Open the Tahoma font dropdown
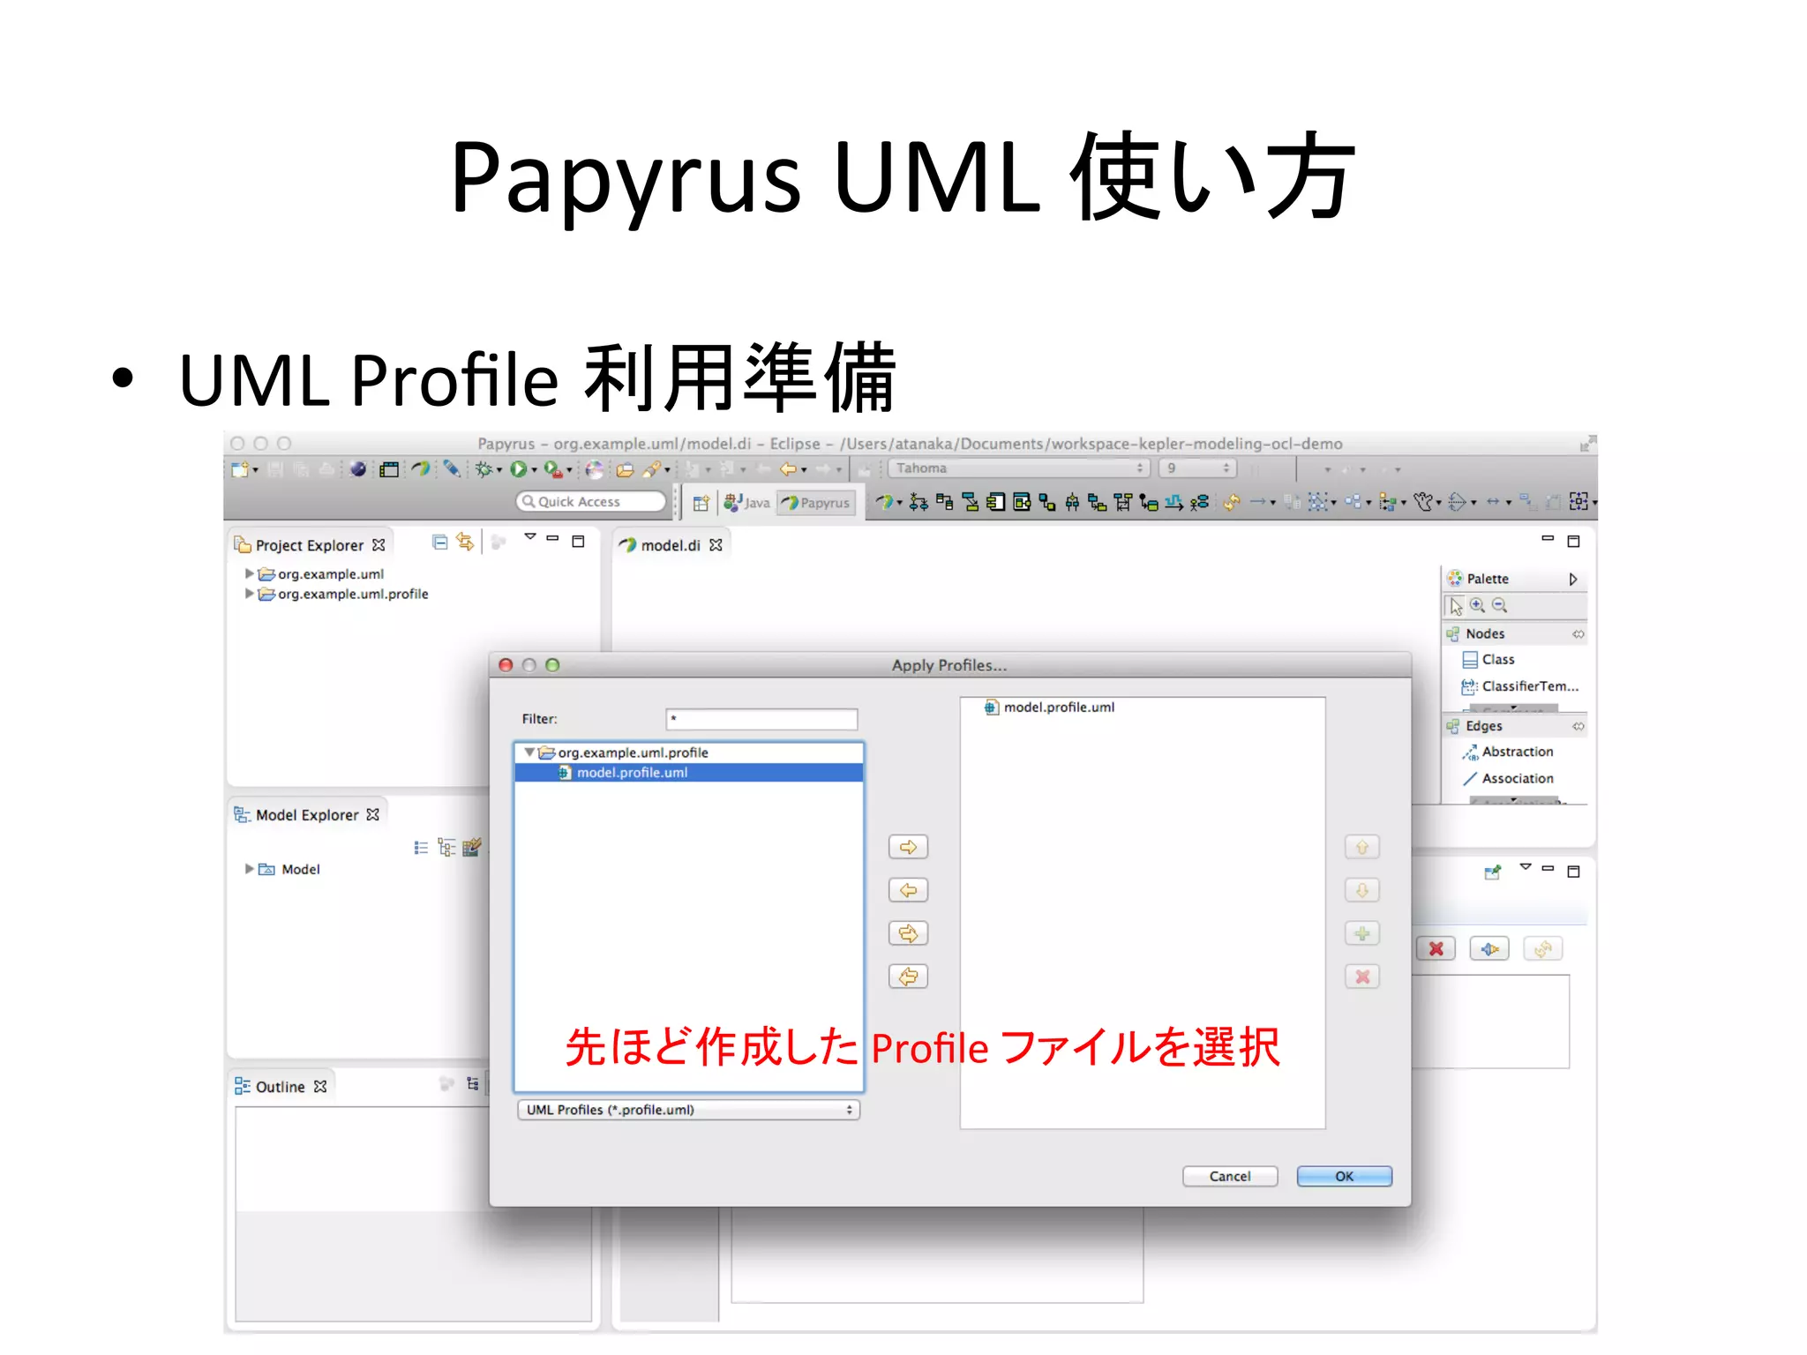Image resolution: width=1807 pixels, height=1355 pixels. click(x=1019, y=468)
